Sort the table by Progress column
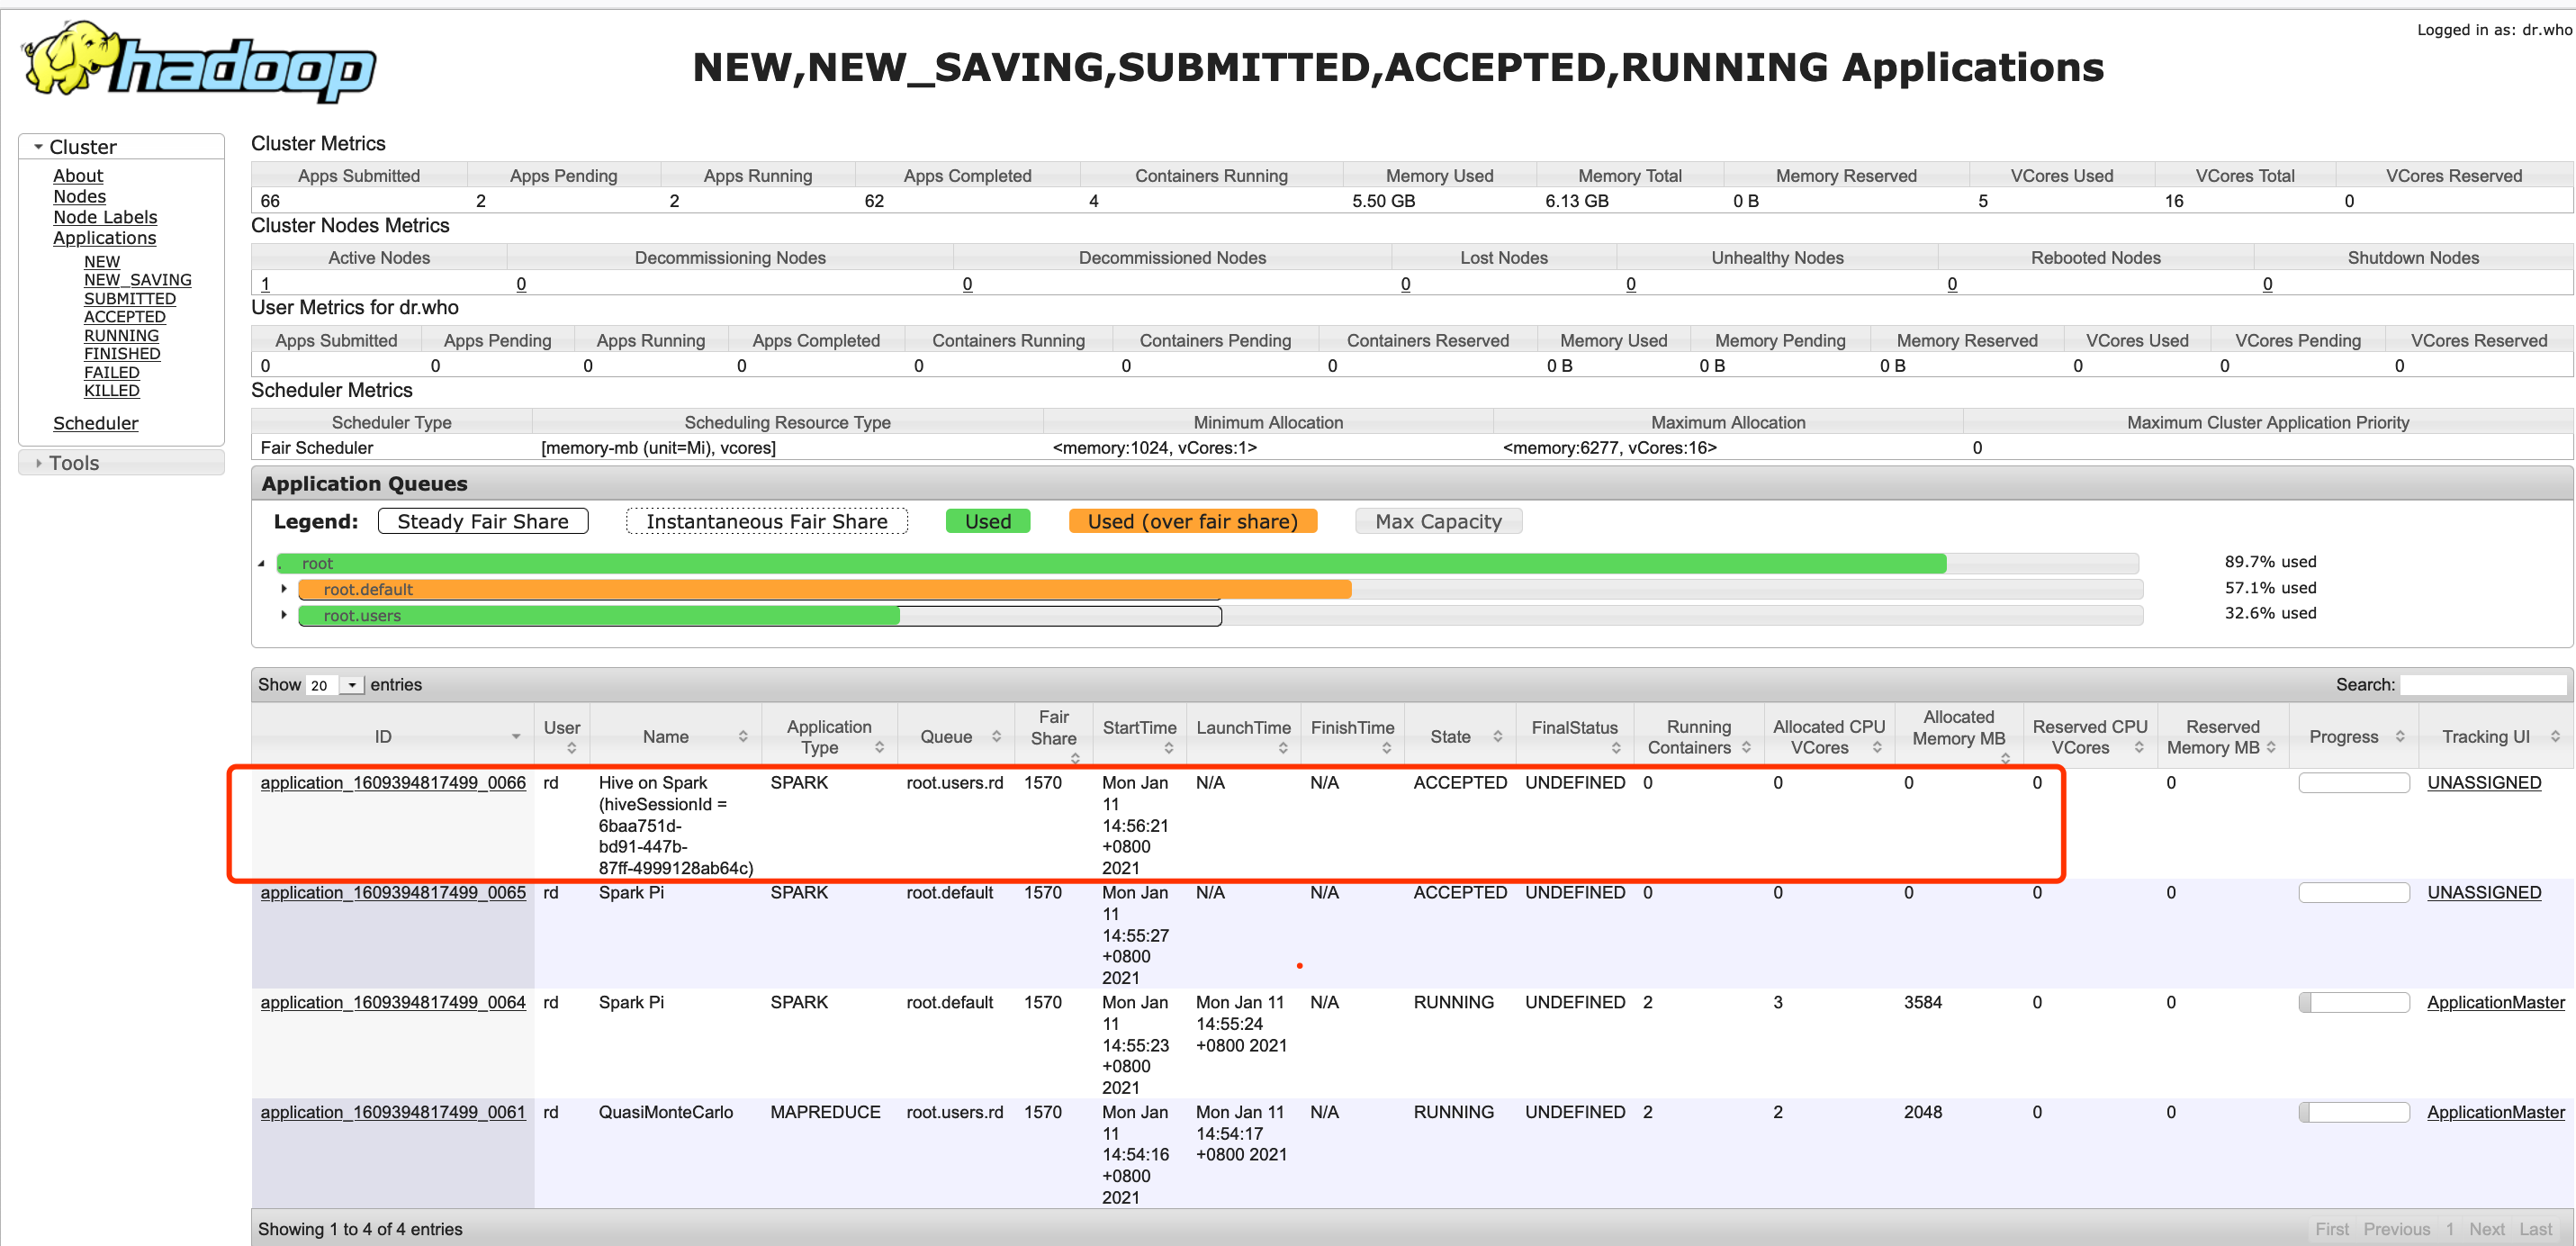This screenshot has width=2576, height=1246. [2353, 736]
